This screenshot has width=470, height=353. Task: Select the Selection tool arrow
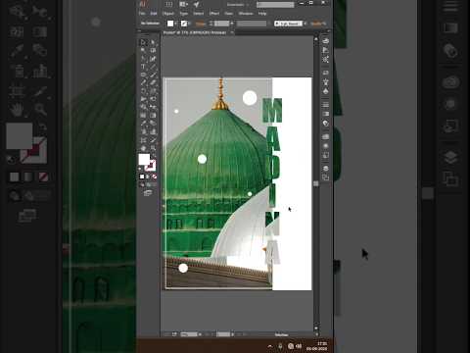point(143,42)
